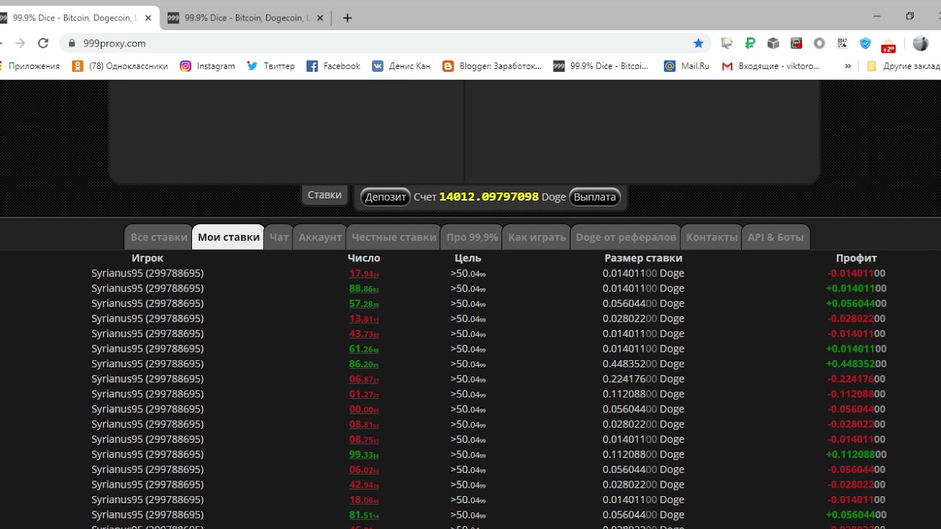Open Приложения in the bookmarks bar

click(29, 66)
